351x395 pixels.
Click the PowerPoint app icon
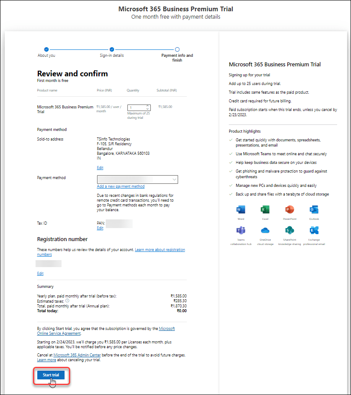pyautogui.click(x=289, y=209)
